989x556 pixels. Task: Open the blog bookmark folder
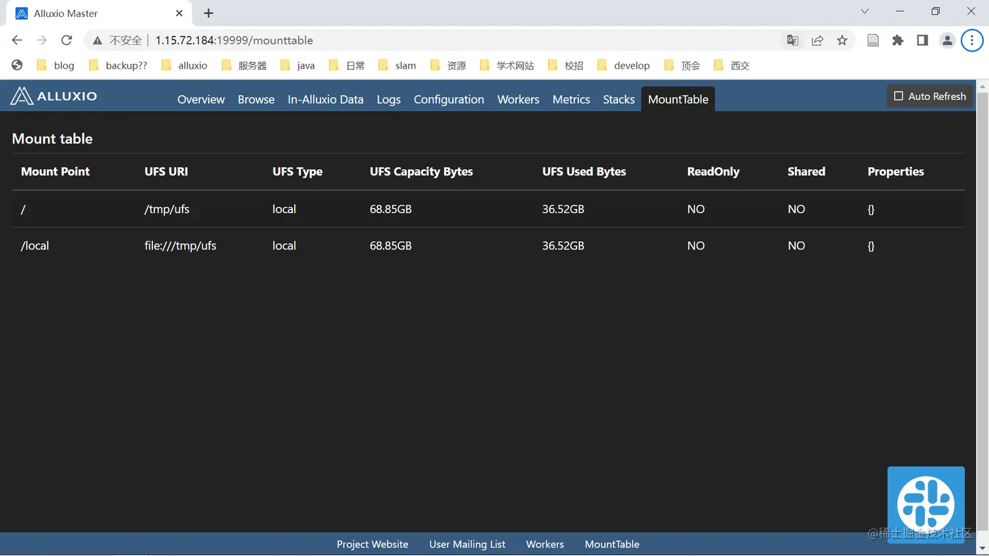[x=56, y=65]
